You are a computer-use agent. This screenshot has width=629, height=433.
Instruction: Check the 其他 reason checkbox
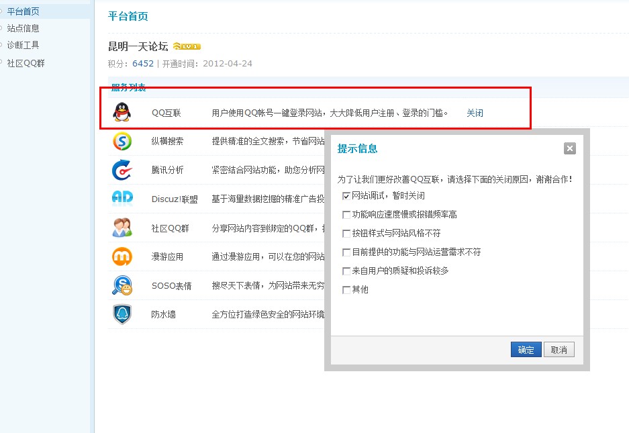click(x=346, y=290)
